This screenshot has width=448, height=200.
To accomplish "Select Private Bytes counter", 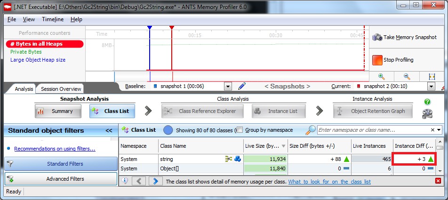I will click(x=26, y=52).
